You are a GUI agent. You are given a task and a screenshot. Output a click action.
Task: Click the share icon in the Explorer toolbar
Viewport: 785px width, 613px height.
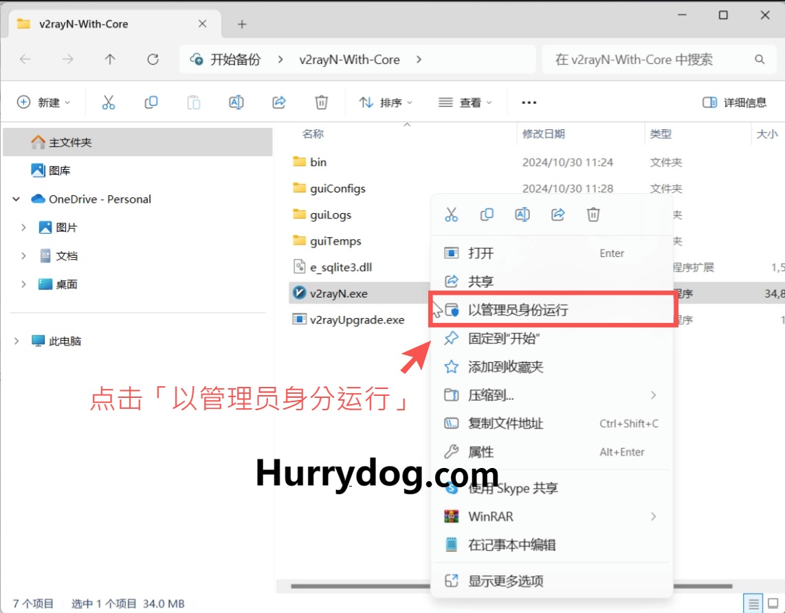(x=279, y=102)
